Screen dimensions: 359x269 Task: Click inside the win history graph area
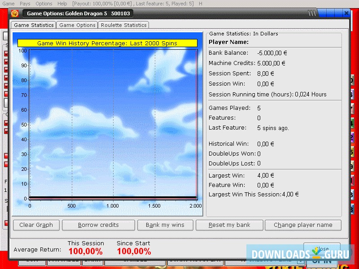(112, 126)
